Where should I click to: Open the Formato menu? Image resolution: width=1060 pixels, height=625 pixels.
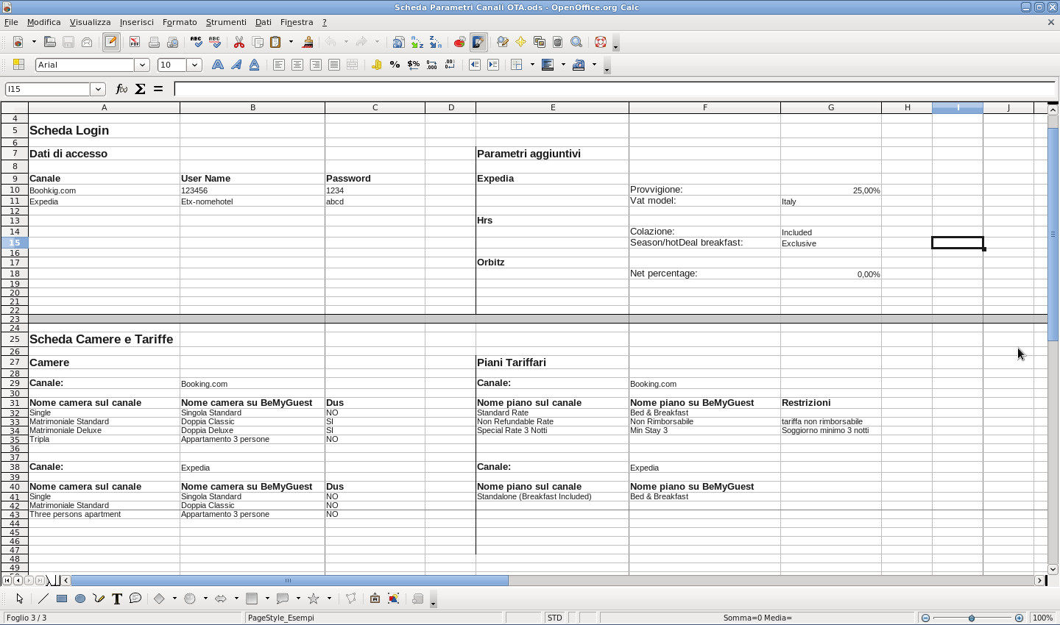coord(180,22)
